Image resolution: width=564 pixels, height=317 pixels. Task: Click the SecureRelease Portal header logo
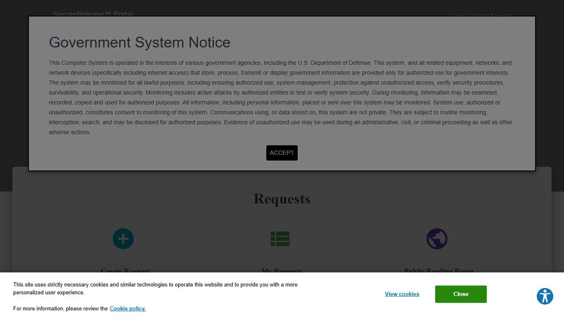pos(92,14)
